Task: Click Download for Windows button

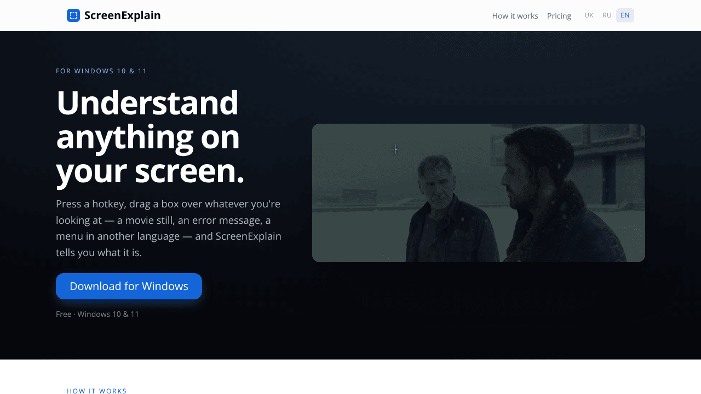Action: [129, 286]
